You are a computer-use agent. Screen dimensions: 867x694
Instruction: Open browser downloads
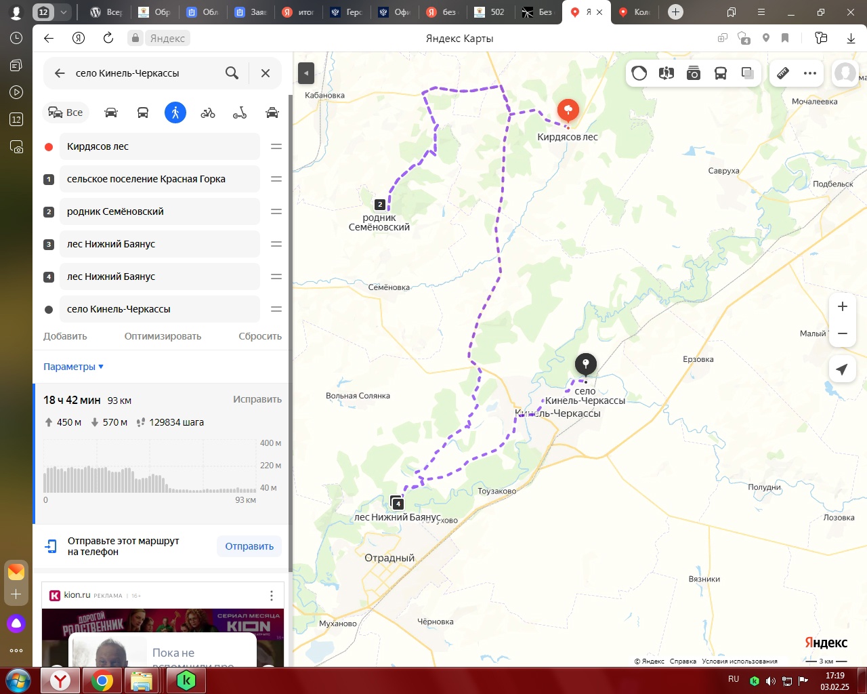(851, 38)
